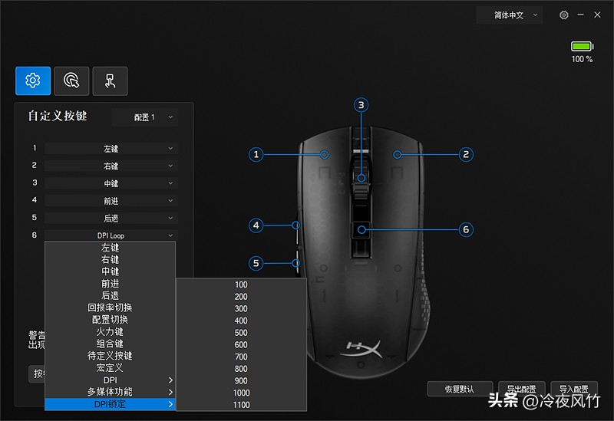Select 组合键 option
The height and width of the screenshot is (421, 614).
pos(110,344)
